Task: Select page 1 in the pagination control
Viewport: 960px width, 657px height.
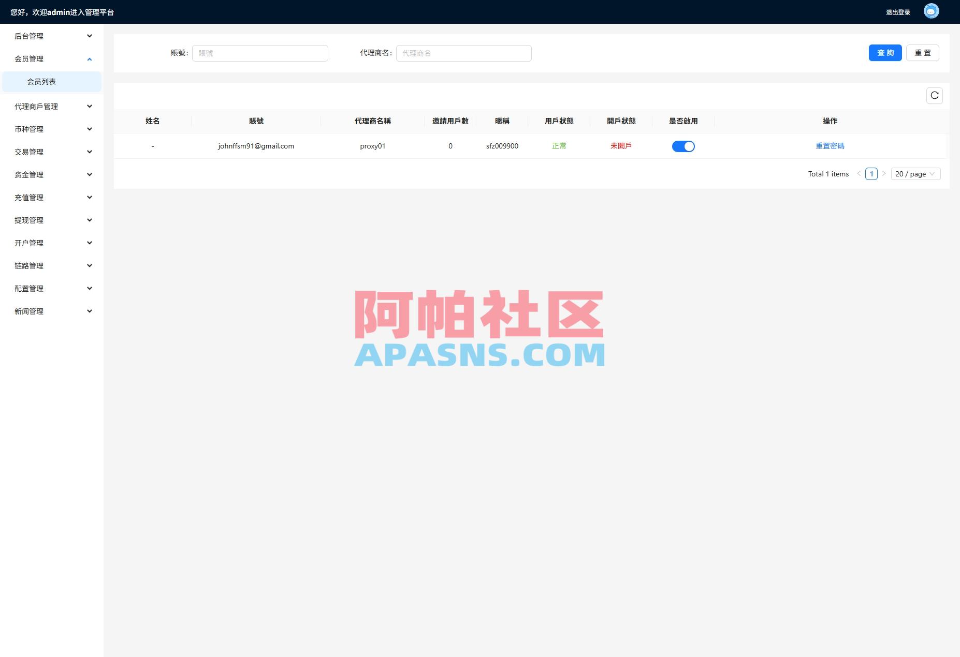Action: tap(872, 174)
